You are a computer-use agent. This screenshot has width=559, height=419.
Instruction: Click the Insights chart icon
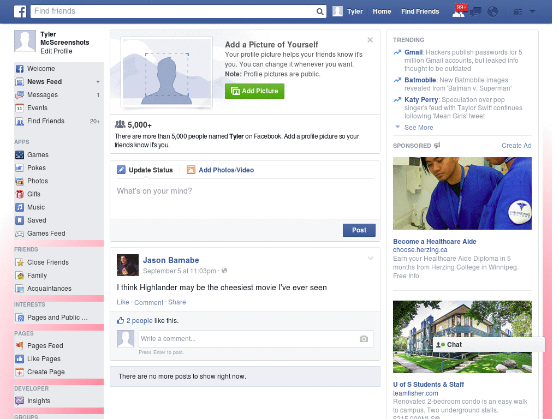20,401
